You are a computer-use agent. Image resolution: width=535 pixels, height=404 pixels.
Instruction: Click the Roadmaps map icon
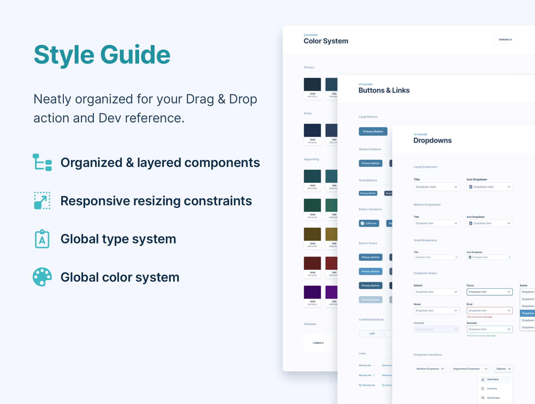(x=483, y=398)
